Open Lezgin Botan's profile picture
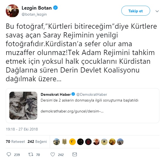 12,11
